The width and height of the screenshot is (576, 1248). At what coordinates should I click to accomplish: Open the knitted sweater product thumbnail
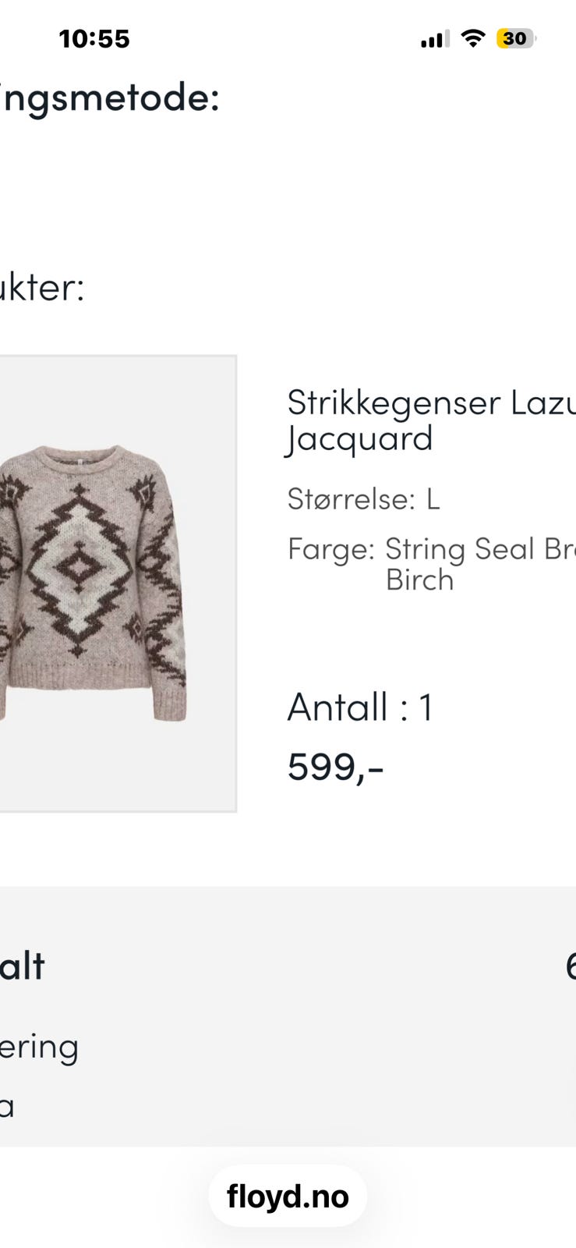coord(117,583)
